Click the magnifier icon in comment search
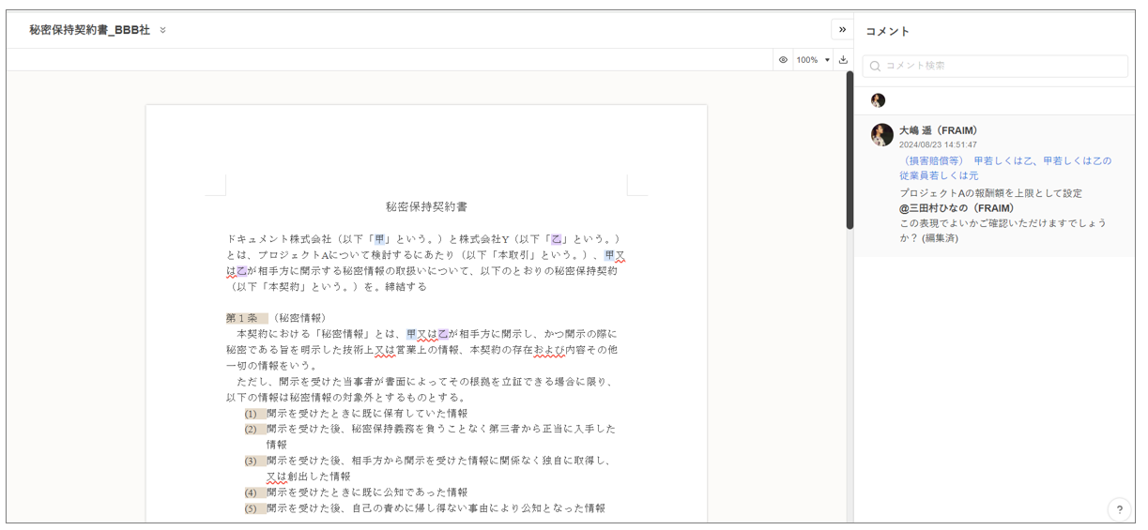Viewport: 1148px width, 530px height. [876, 66]
